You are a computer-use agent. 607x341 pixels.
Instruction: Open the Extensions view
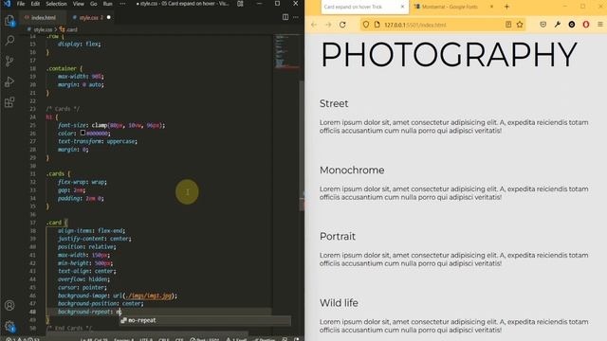[x=9, y=102]
